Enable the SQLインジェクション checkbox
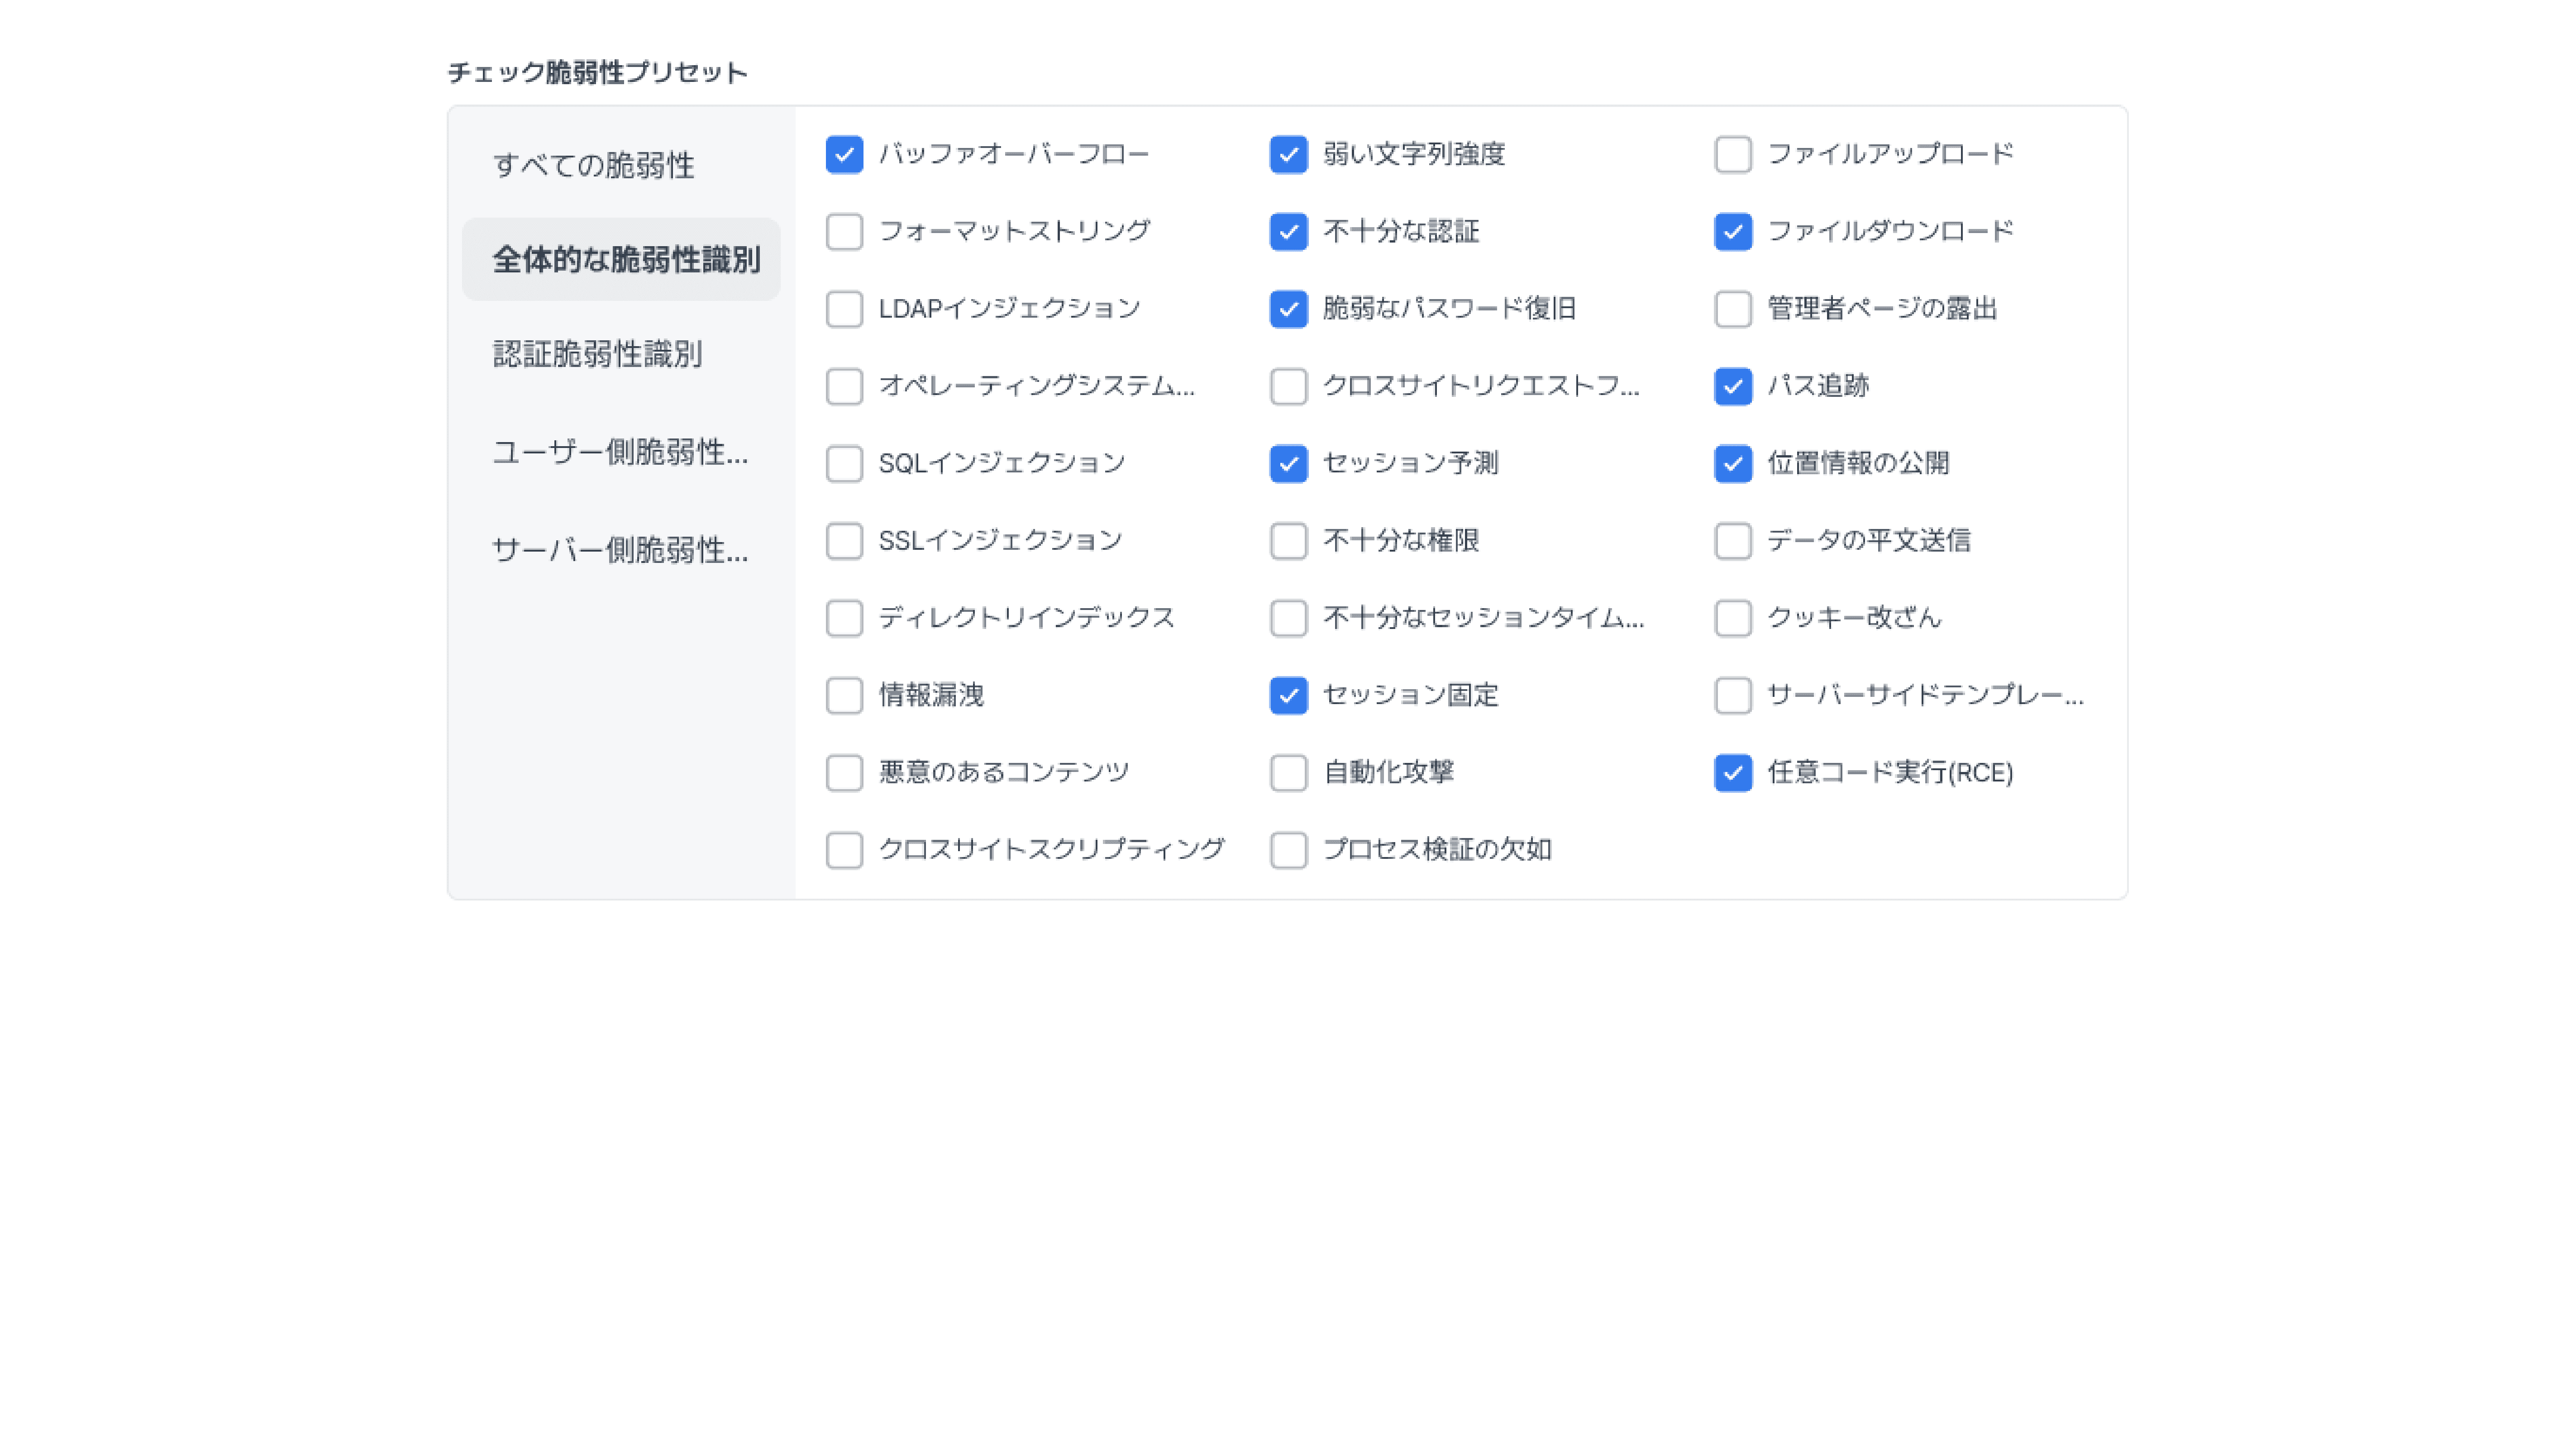The image size is (2576, 1448). tap(844, 463)
